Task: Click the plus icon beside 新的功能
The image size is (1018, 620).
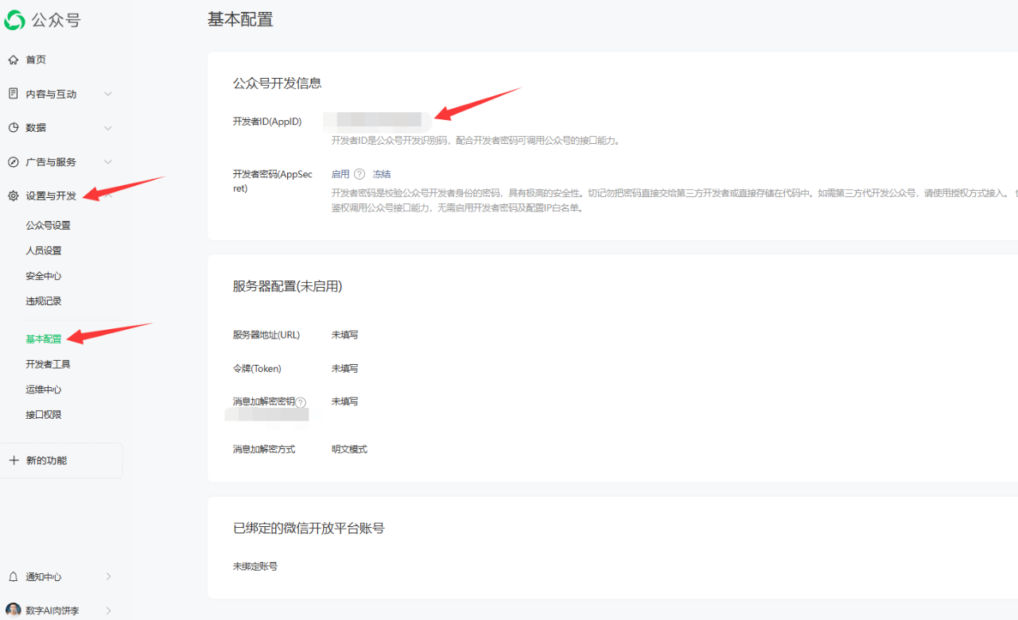Action: click(14, 460)
